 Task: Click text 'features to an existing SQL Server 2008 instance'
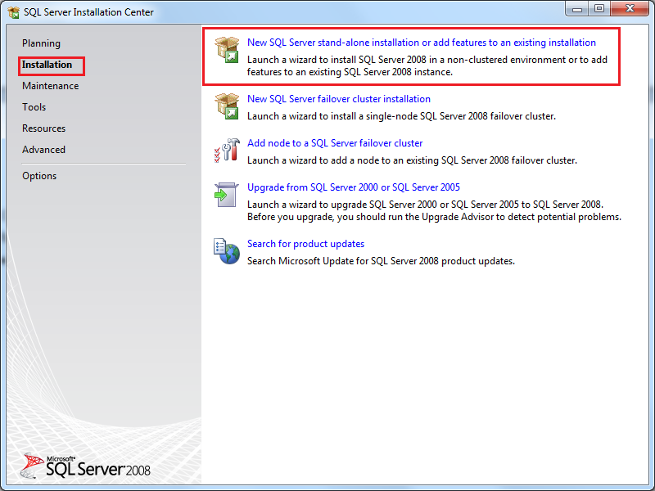pos(350,72)
